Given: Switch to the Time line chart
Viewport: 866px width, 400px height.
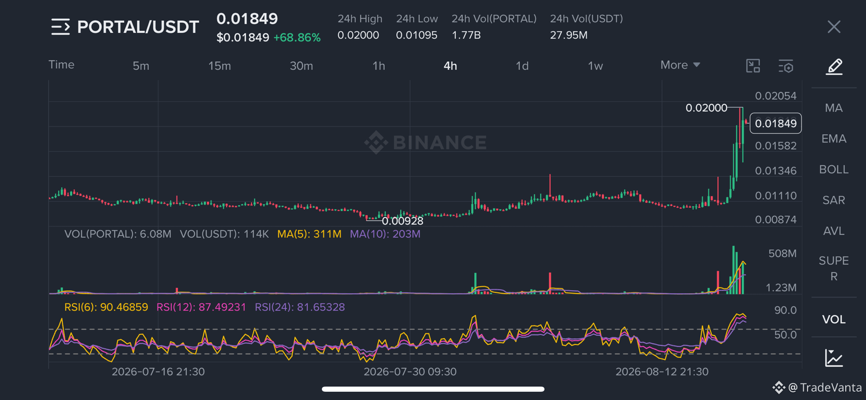Looking at the screenshot, I should point(61,65).
